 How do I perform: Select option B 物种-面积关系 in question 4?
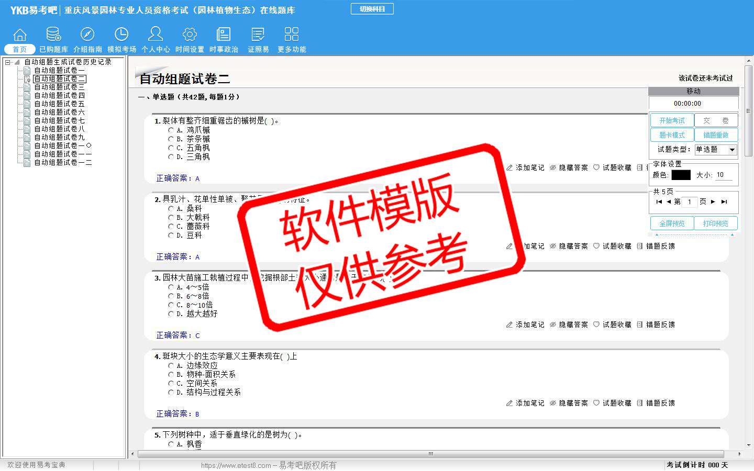pos(171,374)
